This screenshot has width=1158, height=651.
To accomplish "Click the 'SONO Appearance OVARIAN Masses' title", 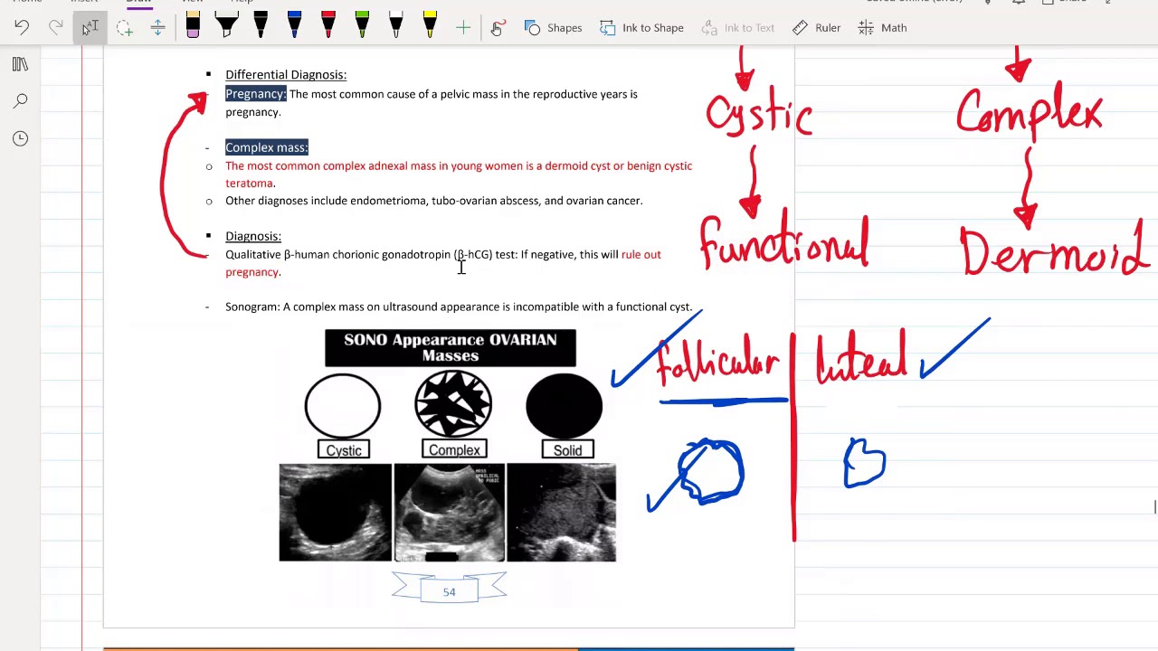I will click(451, 348).
